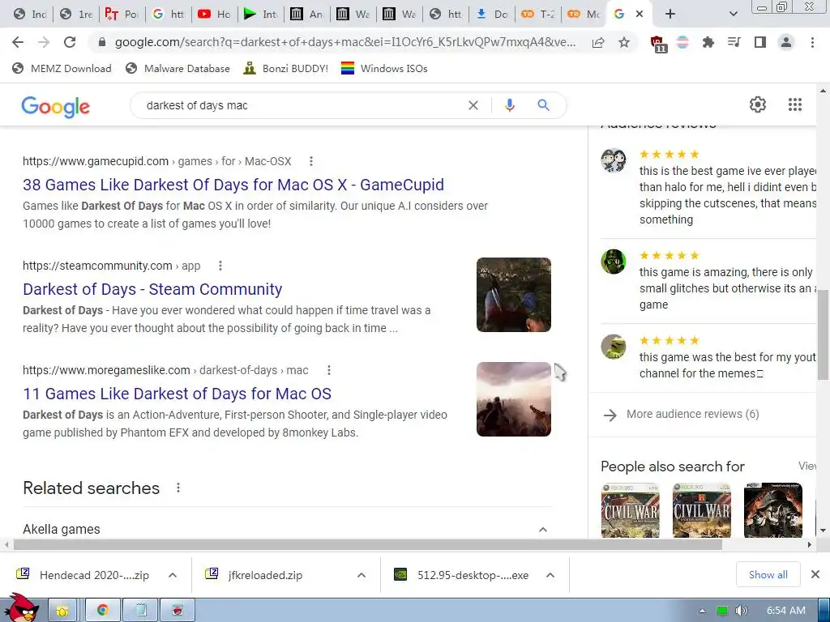This screenshot has height=622, width=830.
Task: Click the address bar URL
Action: point(345,42)
